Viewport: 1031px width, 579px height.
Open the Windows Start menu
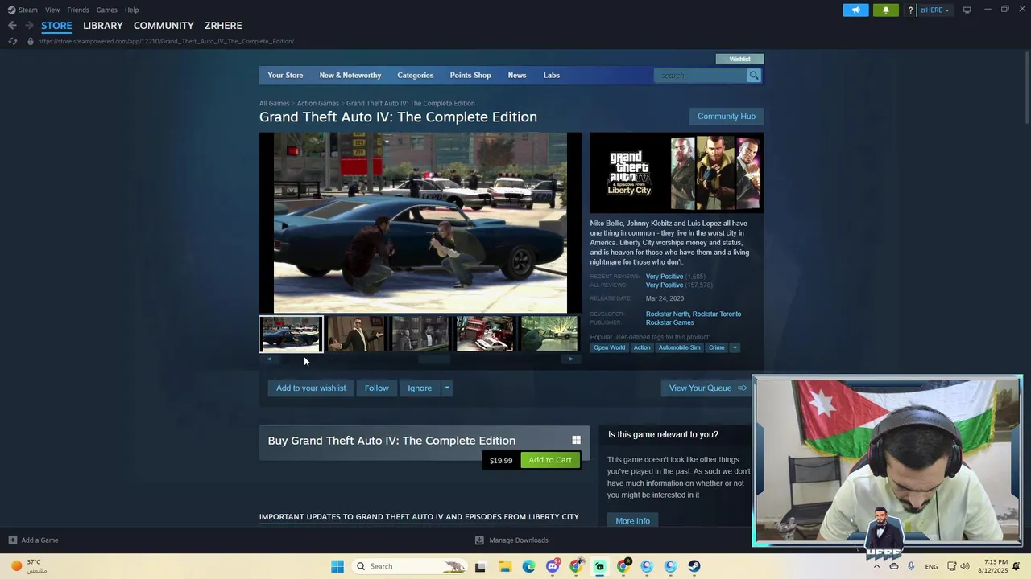tap(337, 566)
